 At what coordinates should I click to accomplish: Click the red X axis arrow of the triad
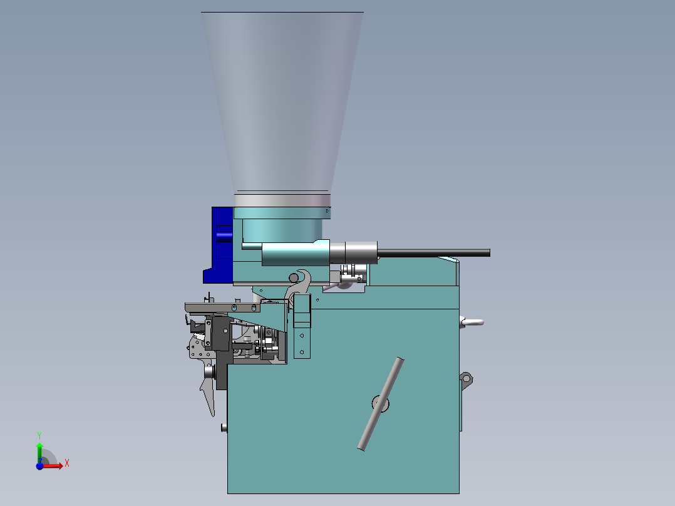53,466
